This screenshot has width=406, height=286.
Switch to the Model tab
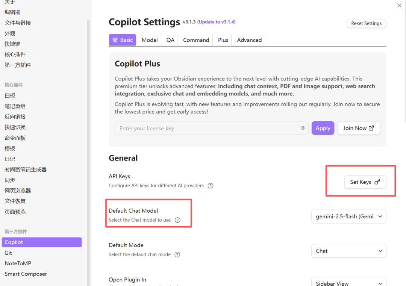[x=150, y=40]
